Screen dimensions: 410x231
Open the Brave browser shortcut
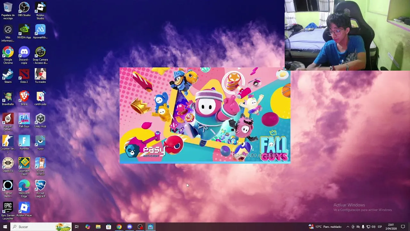point(24,98)
